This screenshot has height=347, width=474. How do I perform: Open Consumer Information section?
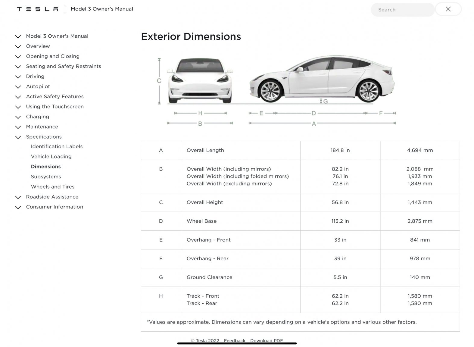point(54,207)
